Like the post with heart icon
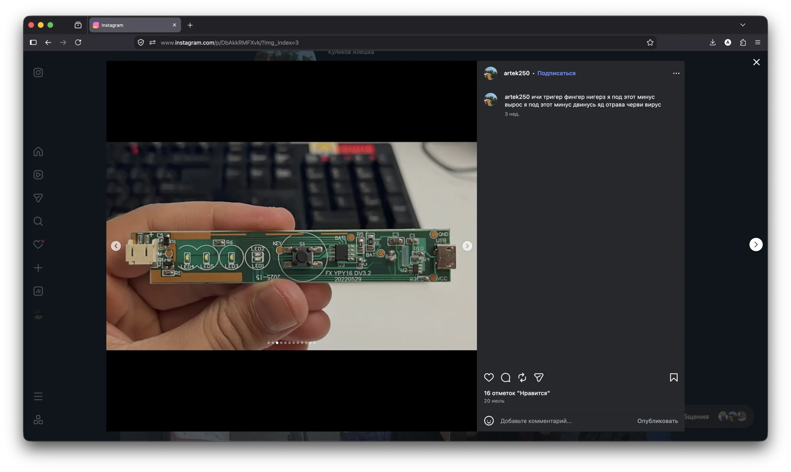Viewport: 791px width, 472px height. (489, 377)
